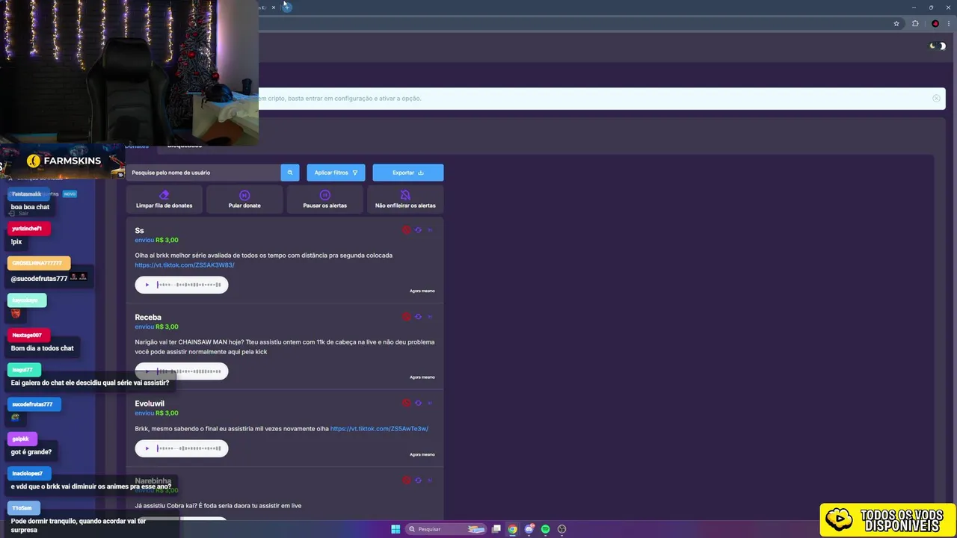
Task: Open Chrome from the taskbar
Action: [x=512, y=529]
